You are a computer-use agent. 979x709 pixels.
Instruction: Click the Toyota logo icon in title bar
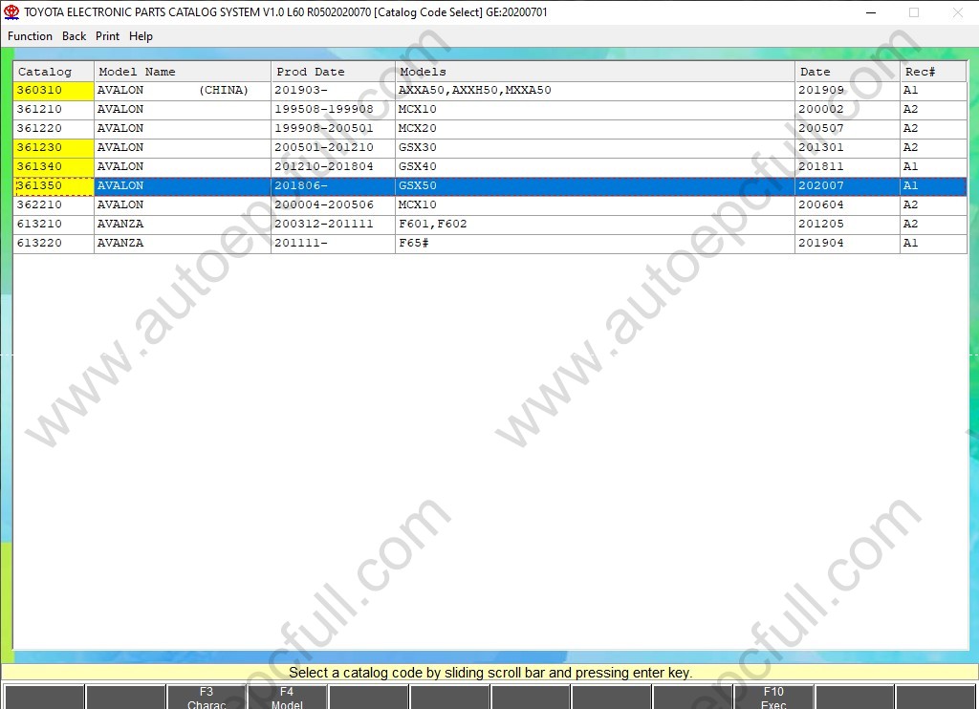pos(11,11)
